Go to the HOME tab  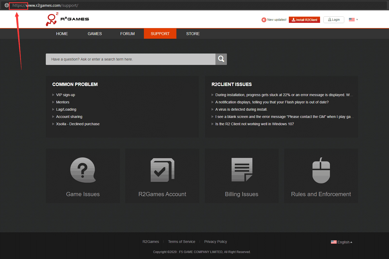tap(62, 34)
